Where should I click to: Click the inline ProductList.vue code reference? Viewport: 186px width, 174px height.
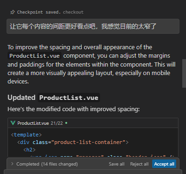point(34,56)
